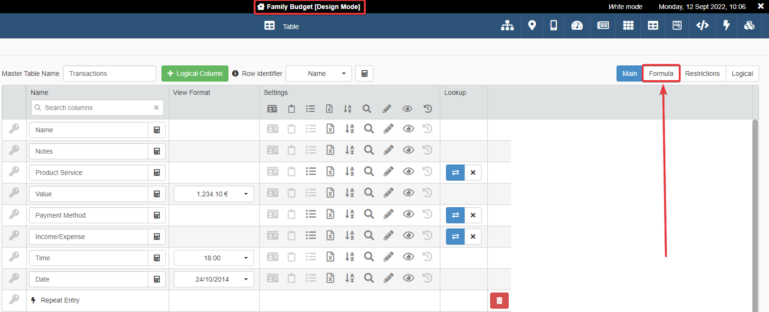This screenshot has width=769, height=312.
Task: Toggle eye visibility for Value column
Action: click(x=408, y=193)
